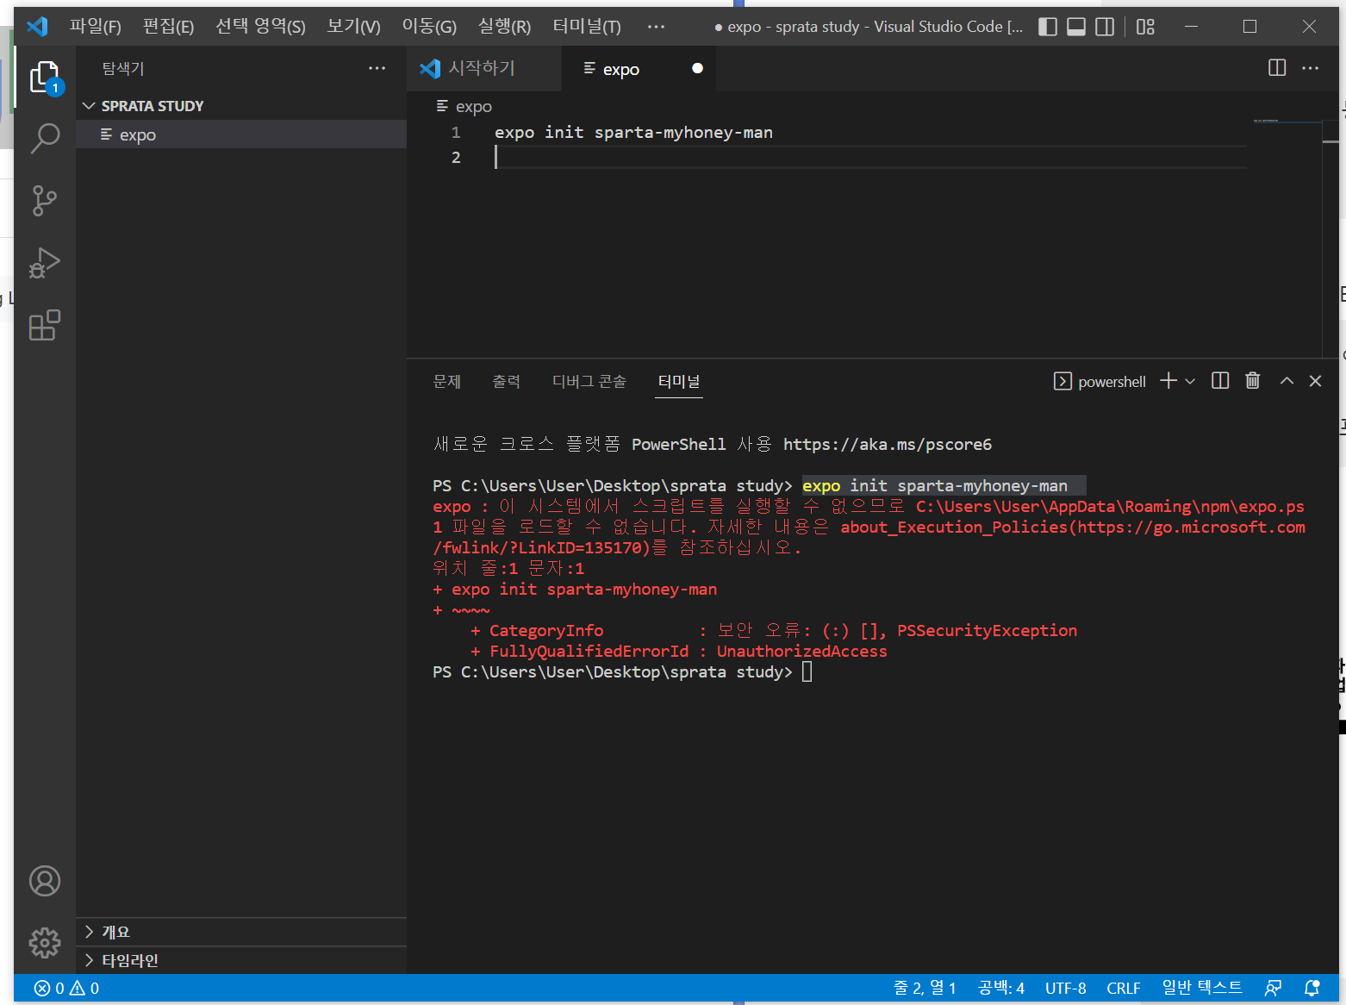The width and height of the screenshot is (1346, 1005).
Task: Click line 1 text expo init sparta-myhoney-man
Action: point(633,132)
